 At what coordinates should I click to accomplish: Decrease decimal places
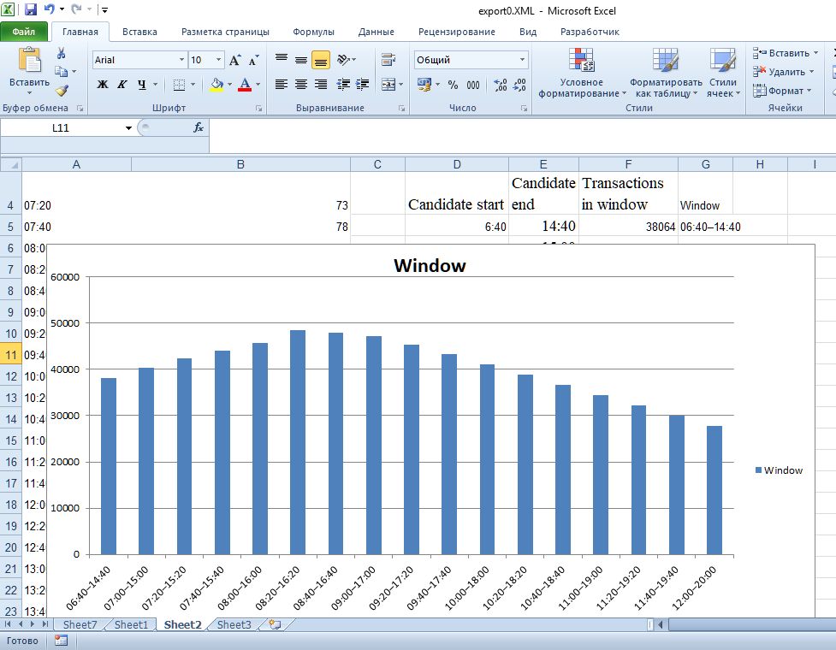click(519, 85)
